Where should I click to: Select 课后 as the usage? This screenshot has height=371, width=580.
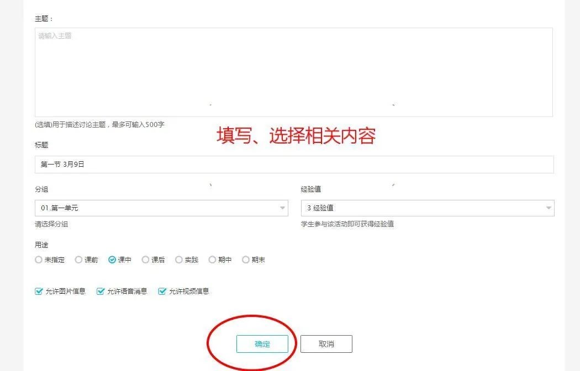click(x=145, y=259)
